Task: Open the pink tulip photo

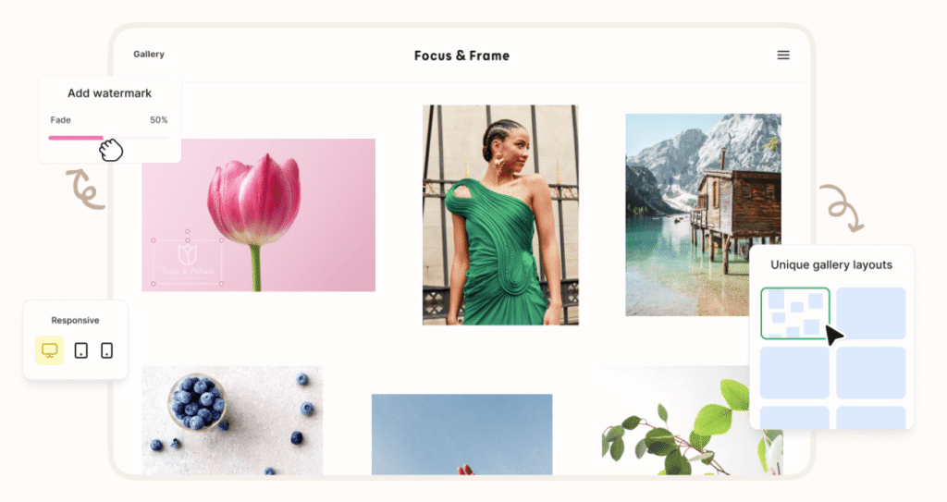Action: pos(259,215)
